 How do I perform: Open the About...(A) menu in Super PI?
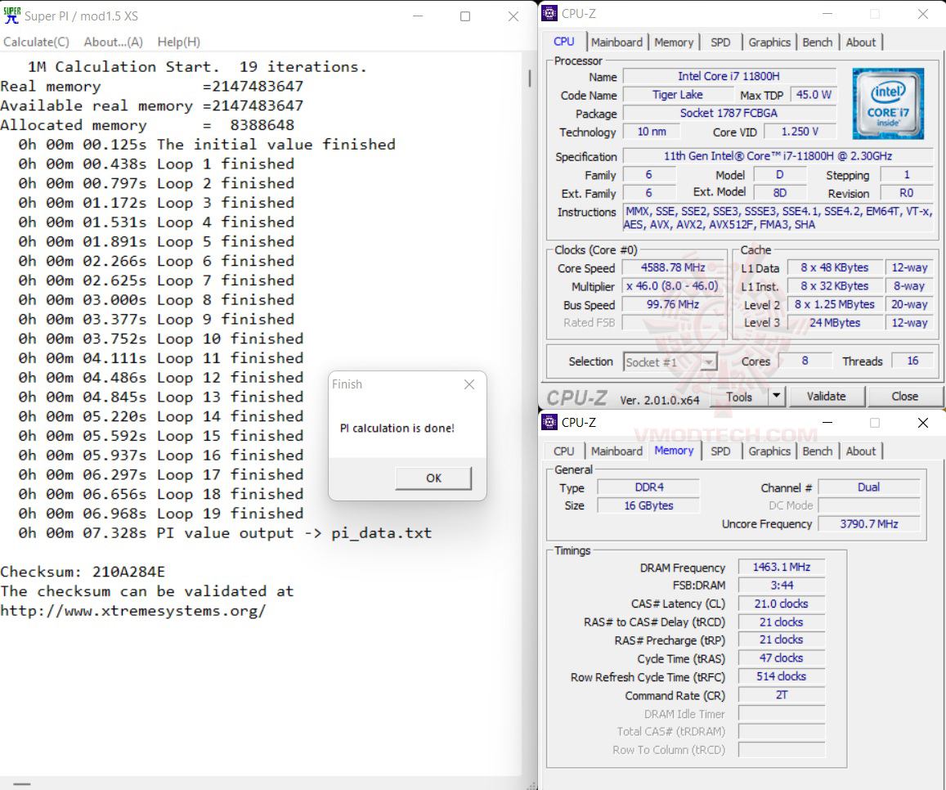point(114,42)
